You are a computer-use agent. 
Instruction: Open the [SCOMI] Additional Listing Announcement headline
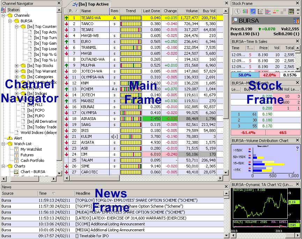[110, 224]
